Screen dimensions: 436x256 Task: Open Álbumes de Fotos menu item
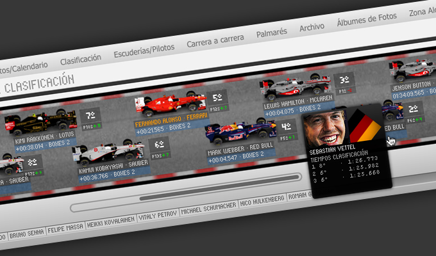(367, 19)
